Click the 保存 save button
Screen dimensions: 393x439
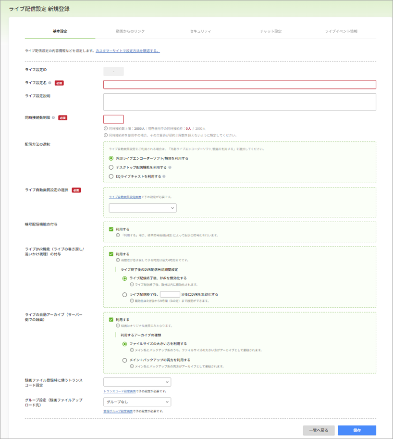click(x=357, y=430)
